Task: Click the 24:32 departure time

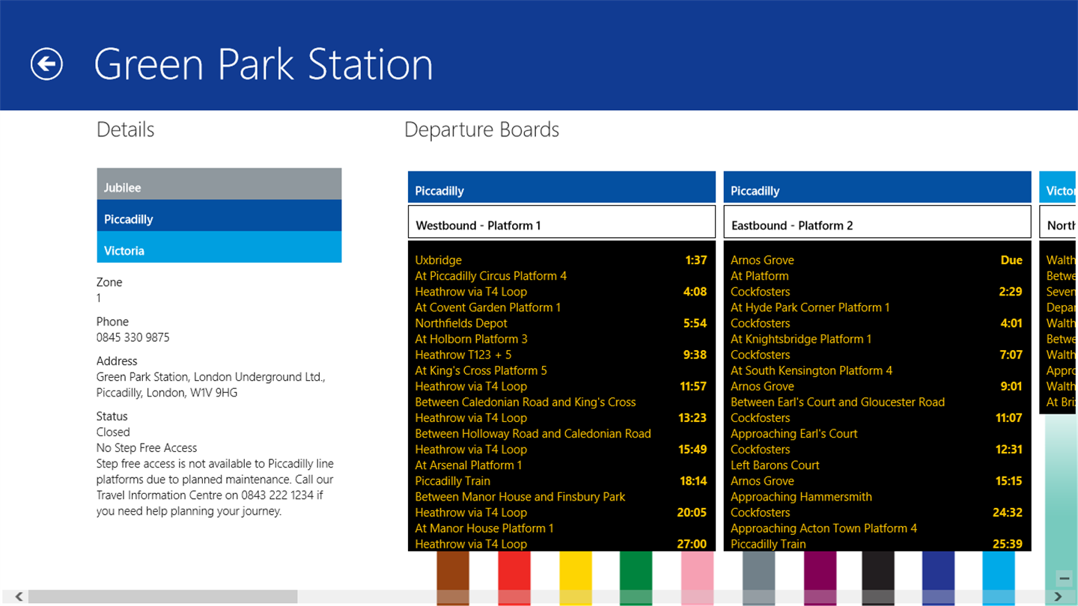Action: [x=1008, y=512]
